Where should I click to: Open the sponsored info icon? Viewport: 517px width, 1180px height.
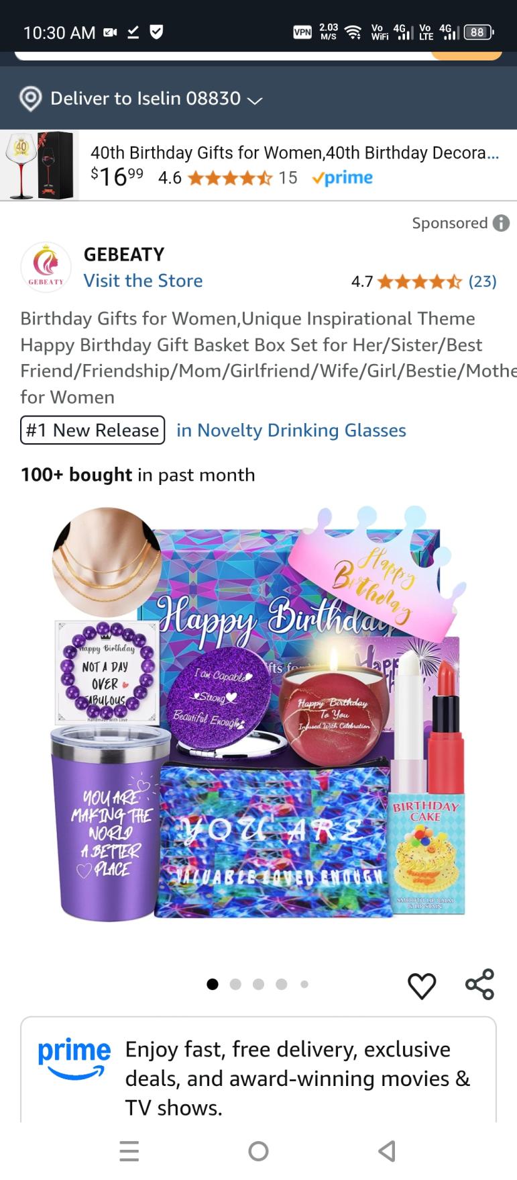pyautogui.click(x=501, y=223)
